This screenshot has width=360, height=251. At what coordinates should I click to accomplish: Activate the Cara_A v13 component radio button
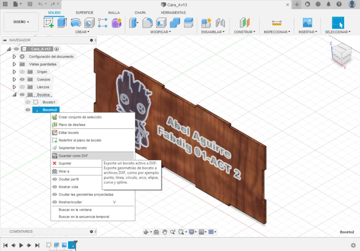pos(57,49)
